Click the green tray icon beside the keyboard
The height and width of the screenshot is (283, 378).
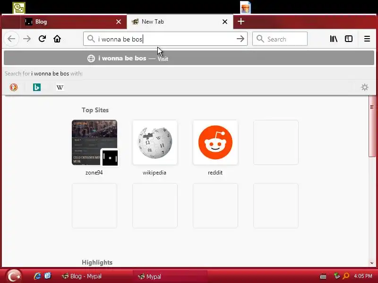coord(336,276)
